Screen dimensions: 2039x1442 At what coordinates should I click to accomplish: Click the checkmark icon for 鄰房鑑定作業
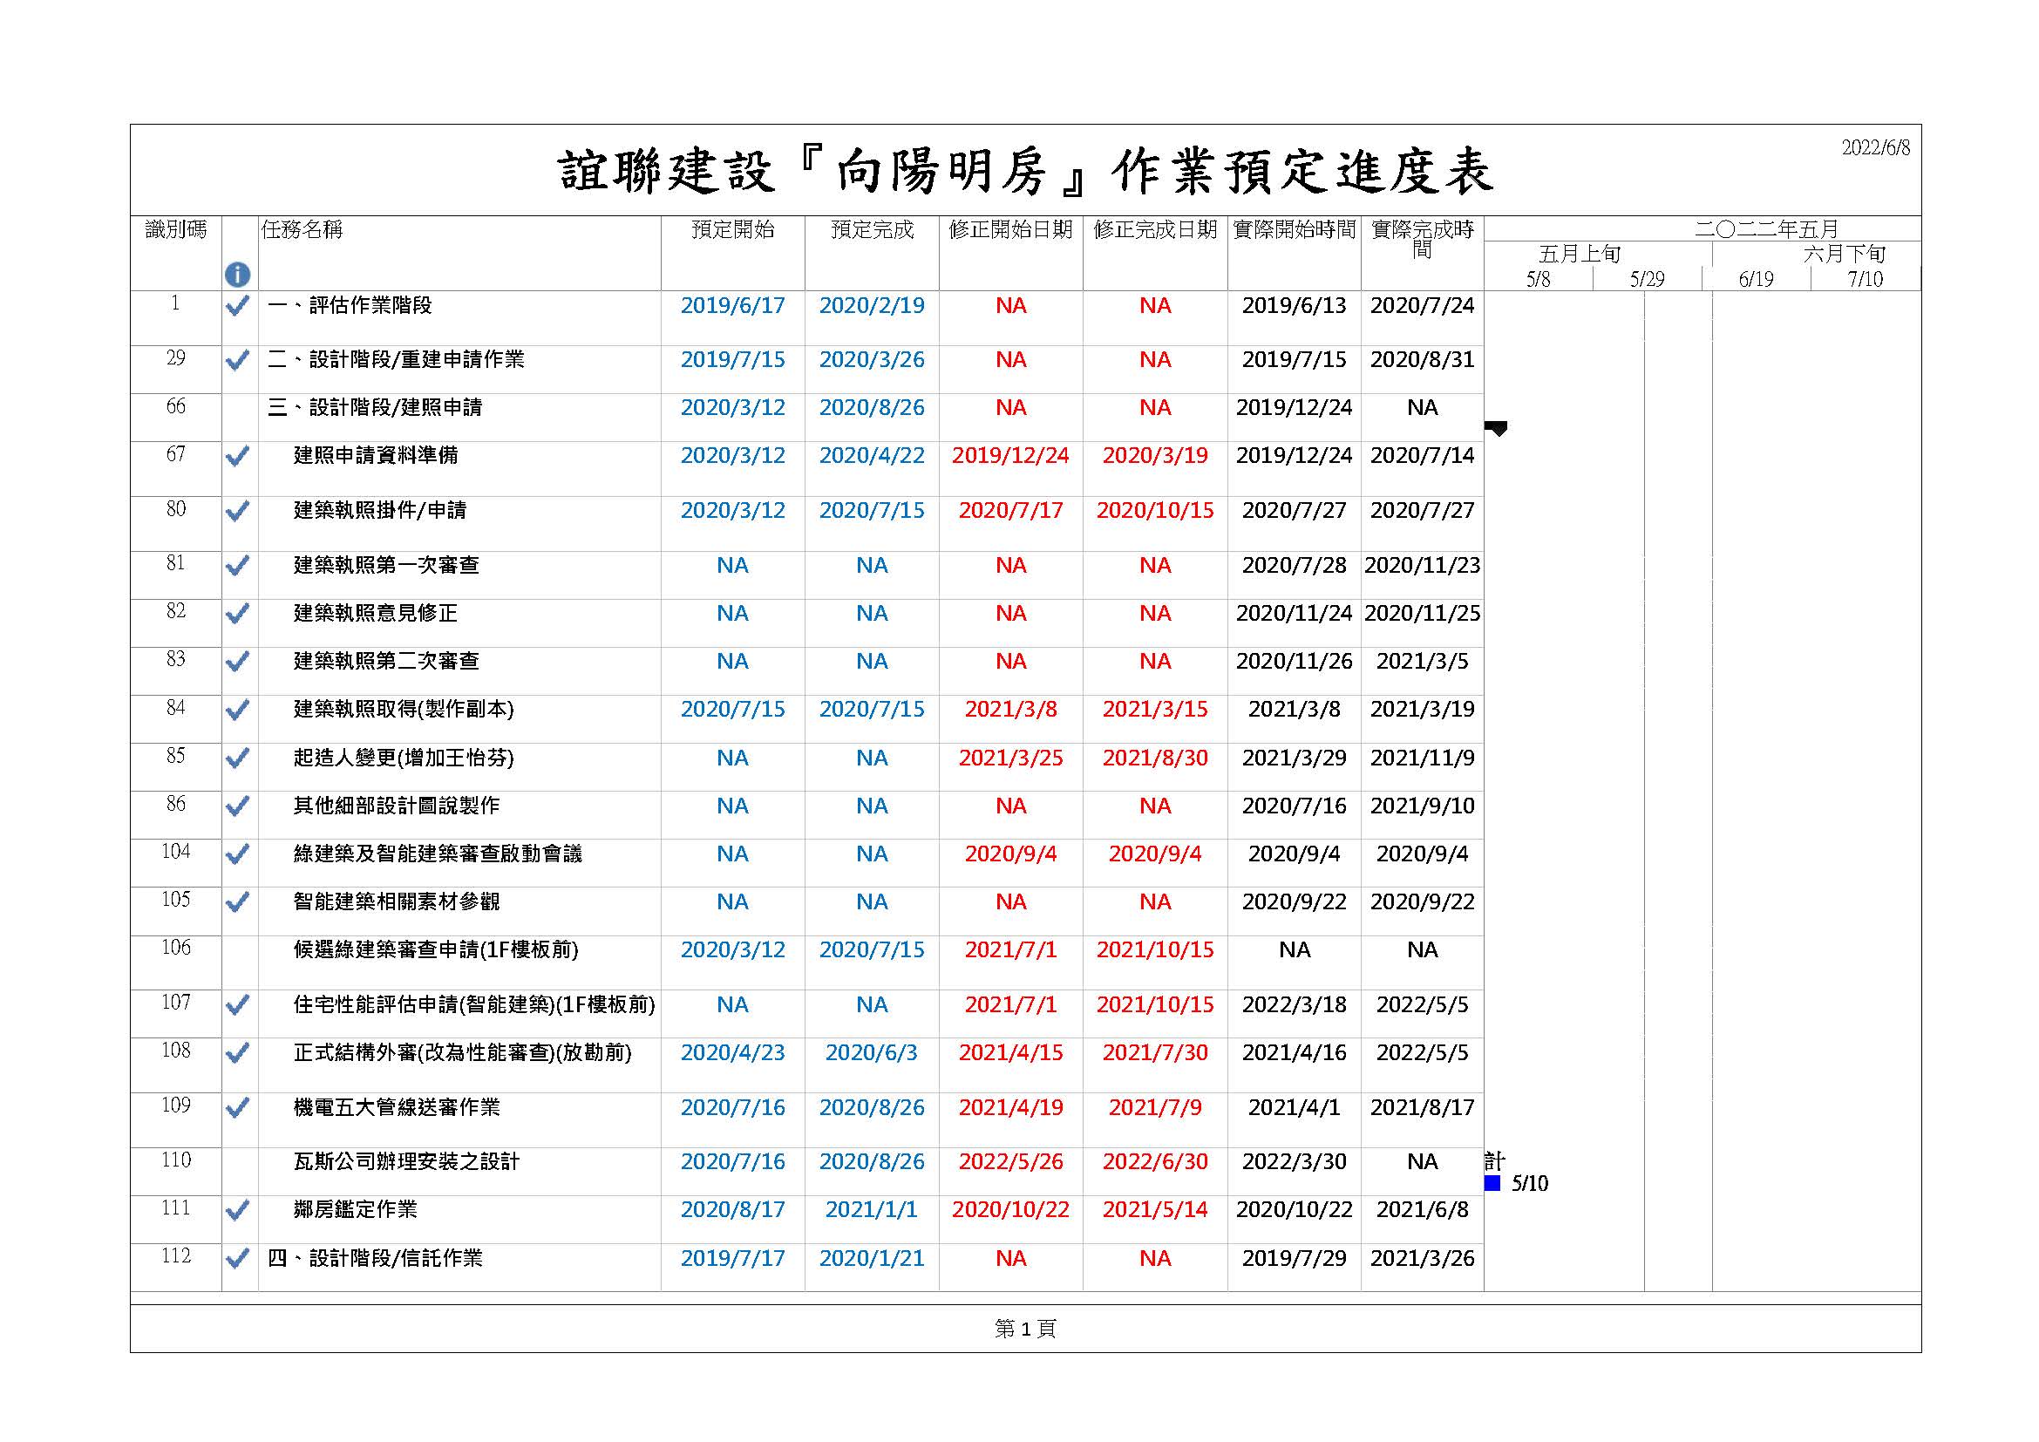pyautogui.click(x=237, y=1207)
